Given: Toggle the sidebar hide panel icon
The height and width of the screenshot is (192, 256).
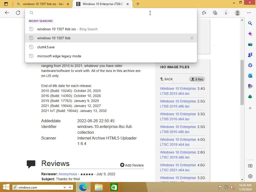Looking at the screenshot, I should point(250,166).
